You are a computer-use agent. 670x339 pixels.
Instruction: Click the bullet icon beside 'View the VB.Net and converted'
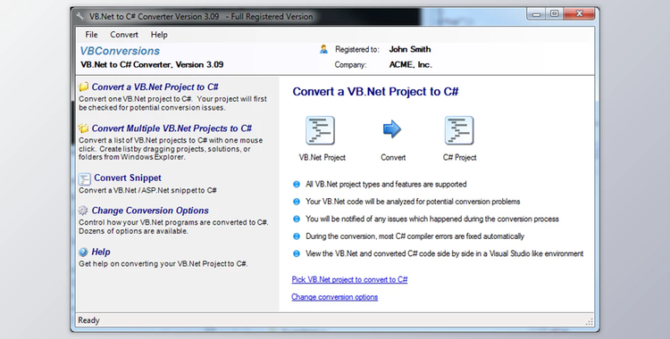point(296,253)
